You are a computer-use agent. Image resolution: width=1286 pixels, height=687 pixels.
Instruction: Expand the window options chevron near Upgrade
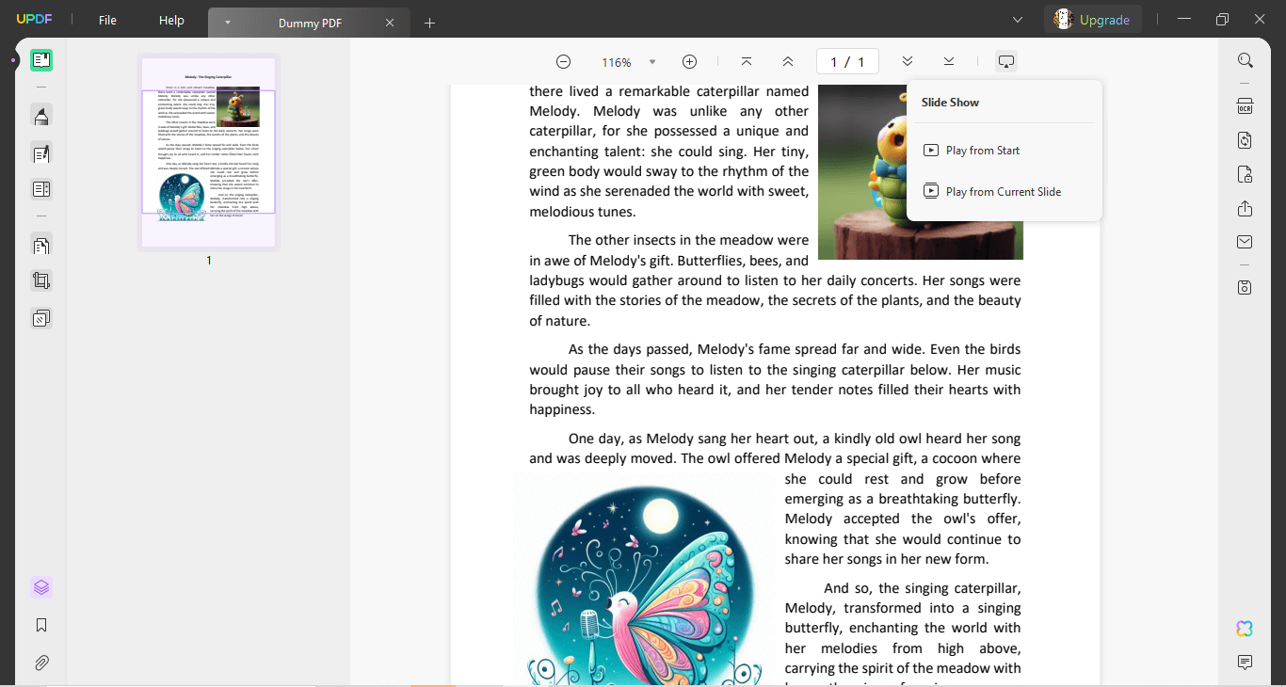point(1018,19)
